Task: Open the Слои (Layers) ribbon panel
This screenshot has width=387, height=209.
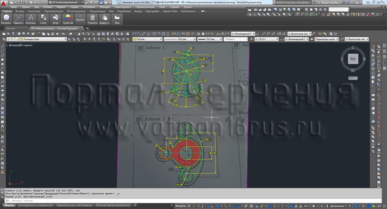Action: (43, 19)
